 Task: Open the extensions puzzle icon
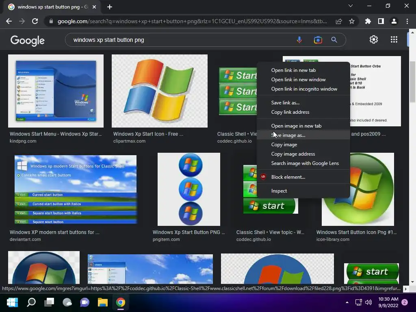pos(368,21)
